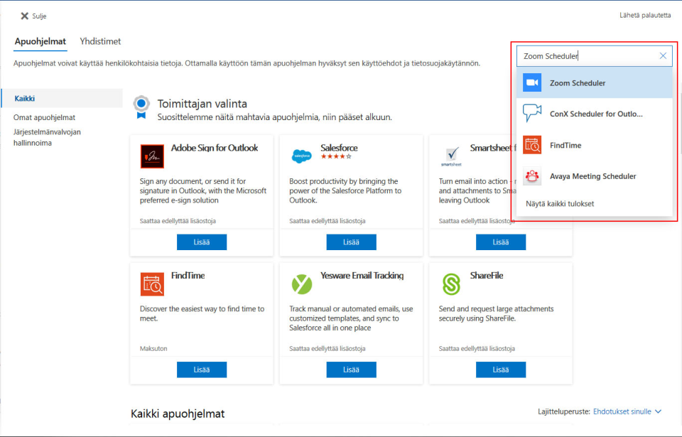Click the Kaikki apuohjelmat heading
682x437 pixels.
click(x=178, y=414)
